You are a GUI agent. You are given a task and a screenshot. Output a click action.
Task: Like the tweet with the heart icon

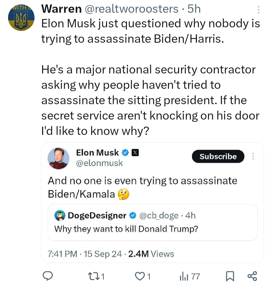pyautogui.click(x=139, y=276)
